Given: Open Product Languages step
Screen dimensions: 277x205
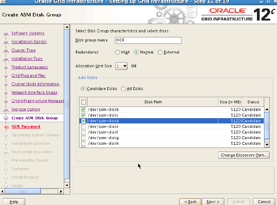Looking at the screenshot, I should [x=29, y=67].
